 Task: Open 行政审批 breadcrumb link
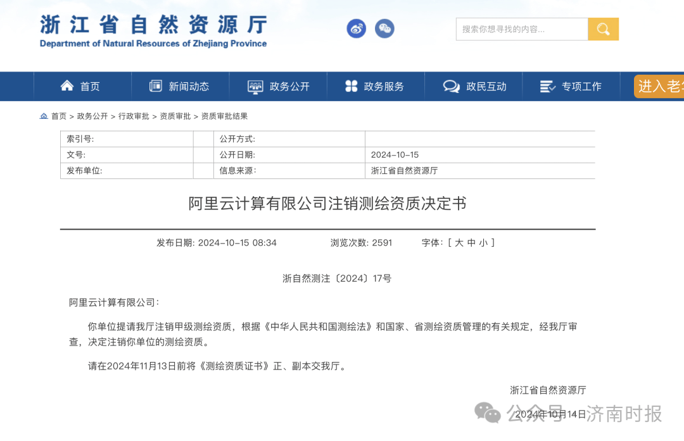[134, 116]
